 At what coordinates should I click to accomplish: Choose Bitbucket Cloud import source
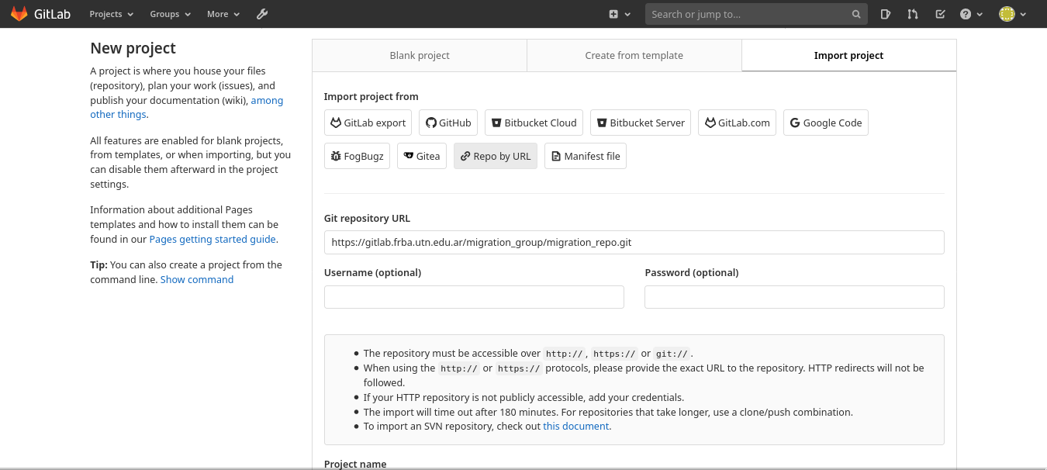534,123
